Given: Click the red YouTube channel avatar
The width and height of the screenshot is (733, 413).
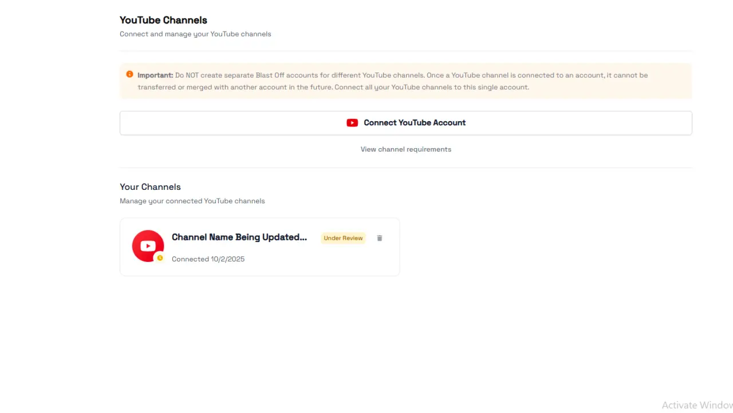Looking at the screenshot, I should click(148, 246).
